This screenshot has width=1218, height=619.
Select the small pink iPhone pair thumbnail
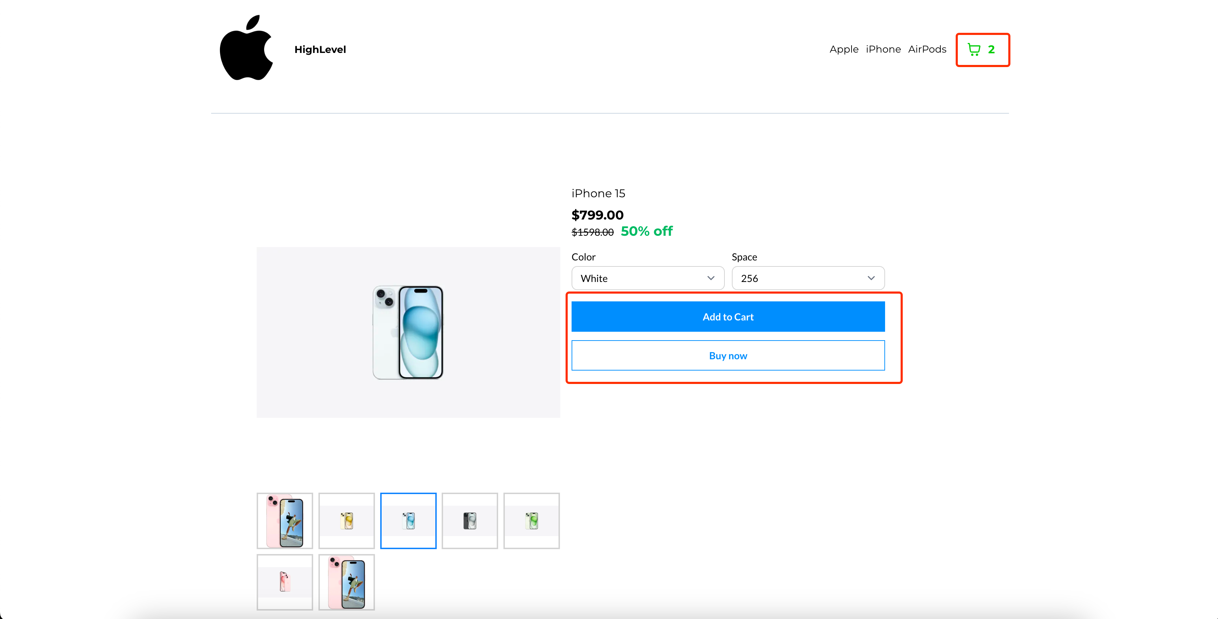click(285, 582)
